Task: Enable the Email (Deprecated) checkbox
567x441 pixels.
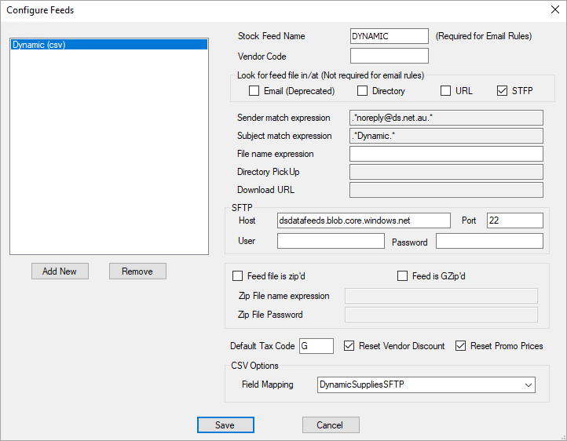Action: coord(254,91)
